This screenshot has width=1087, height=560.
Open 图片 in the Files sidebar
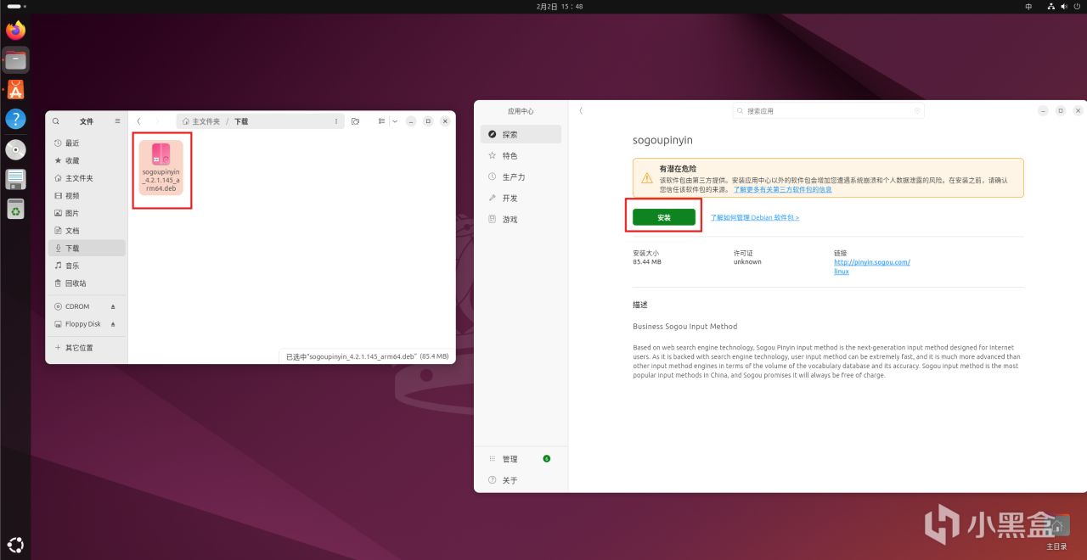87,213
